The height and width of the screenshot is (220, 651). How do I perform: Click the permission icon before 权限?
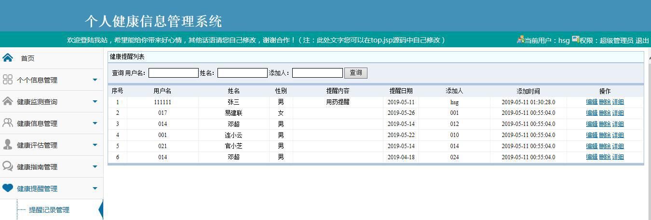tap(575, 40)
